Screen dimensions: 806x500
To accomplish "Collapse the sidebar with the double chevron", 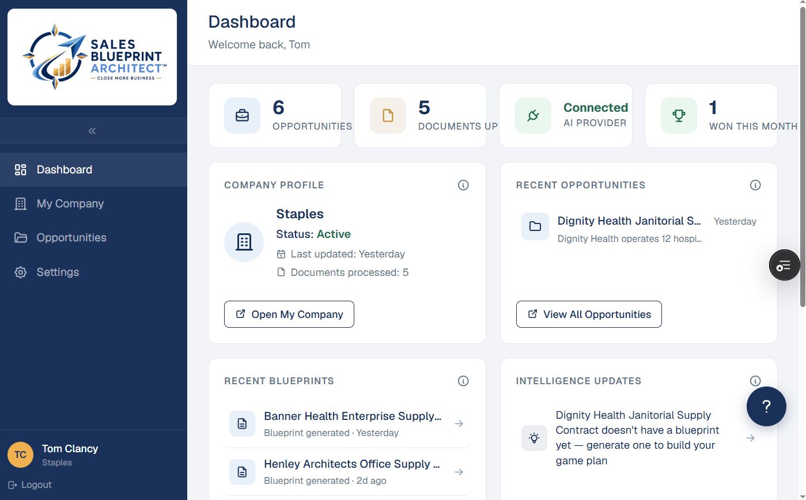I will click(x=92, y=131).
